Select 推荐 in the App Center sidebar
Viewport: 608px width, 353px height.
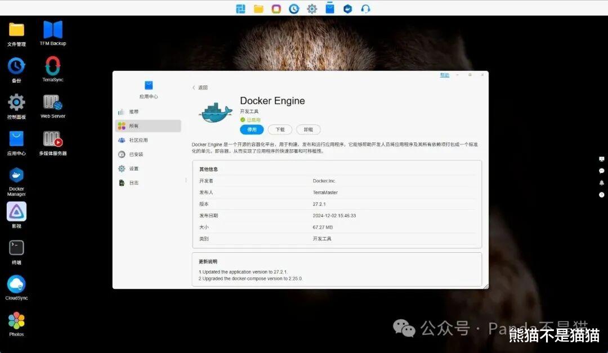[148, 111]
